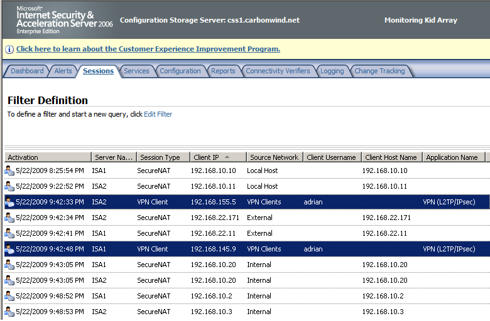Click the Client IP column header
Viewport: 490px width, 321px height.
click(218, 157)
